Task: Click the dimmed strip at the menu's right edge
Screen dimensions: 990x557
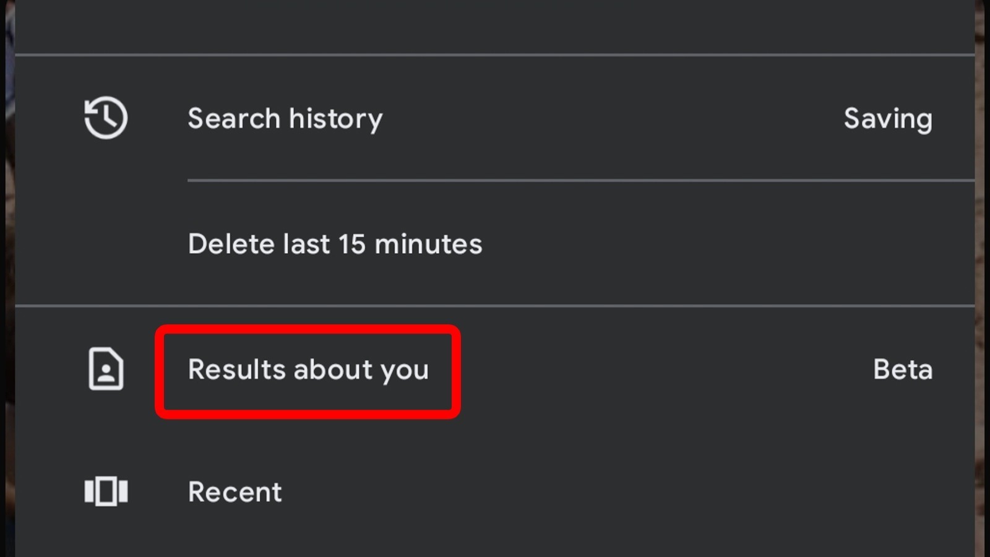Action: 982,278
